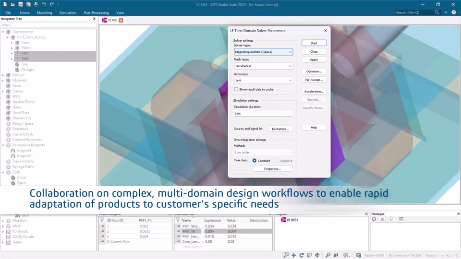Click the cutting plane icon in status bar
This screenshot has height=259, width=461.
pyautogui.click(x=336, y=255)
